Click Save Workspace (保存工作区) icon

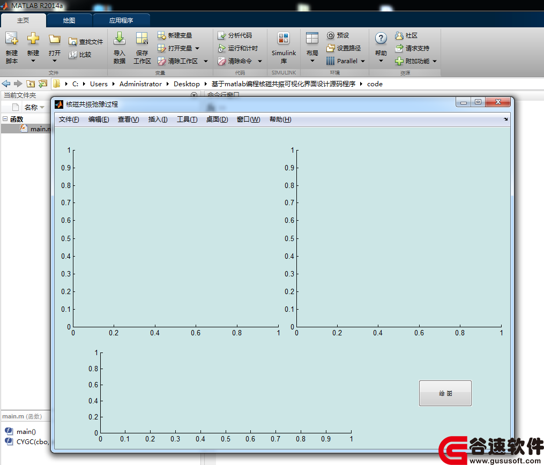coord(142,39)
